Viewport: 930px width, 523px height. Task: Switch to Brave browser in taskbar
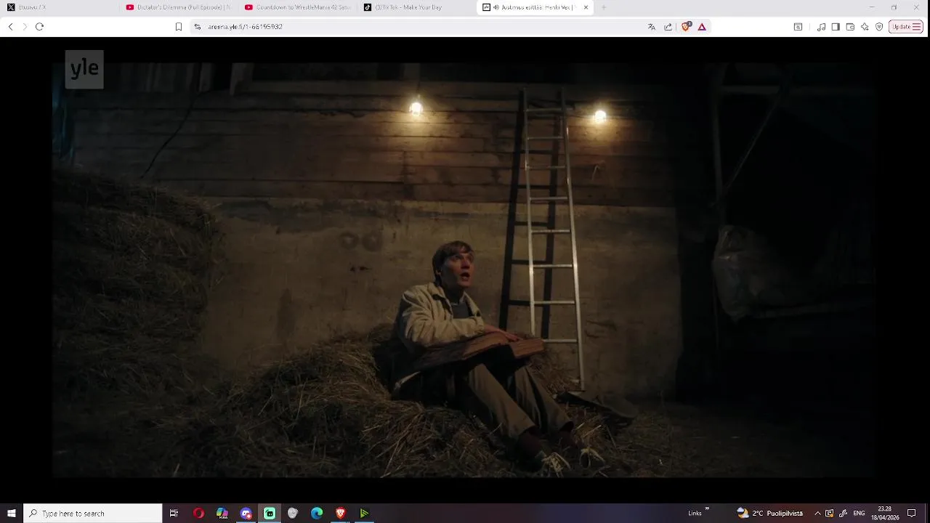coord(340,513)
